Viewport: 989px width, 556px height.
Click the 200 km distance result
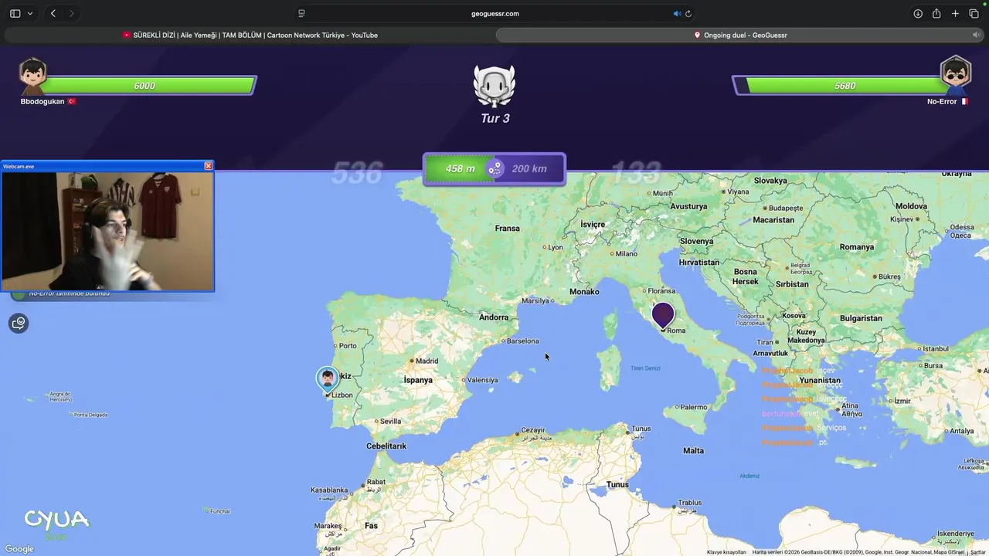pos(529,168)
